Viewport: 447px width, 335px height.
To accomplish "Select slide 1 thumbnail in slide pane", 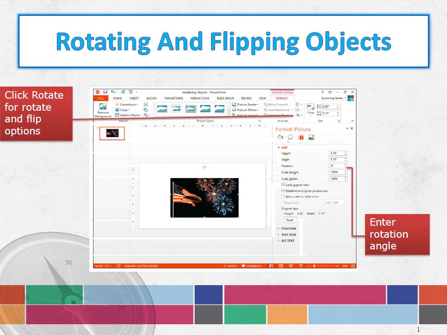I will point(112,134).
